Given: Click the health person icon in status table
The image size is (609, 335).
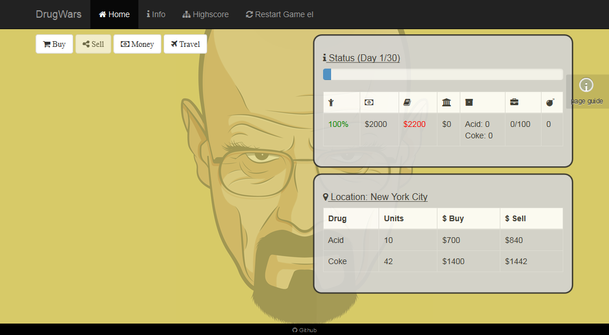Looking at the screenshot, I should (x=331, y=102).
